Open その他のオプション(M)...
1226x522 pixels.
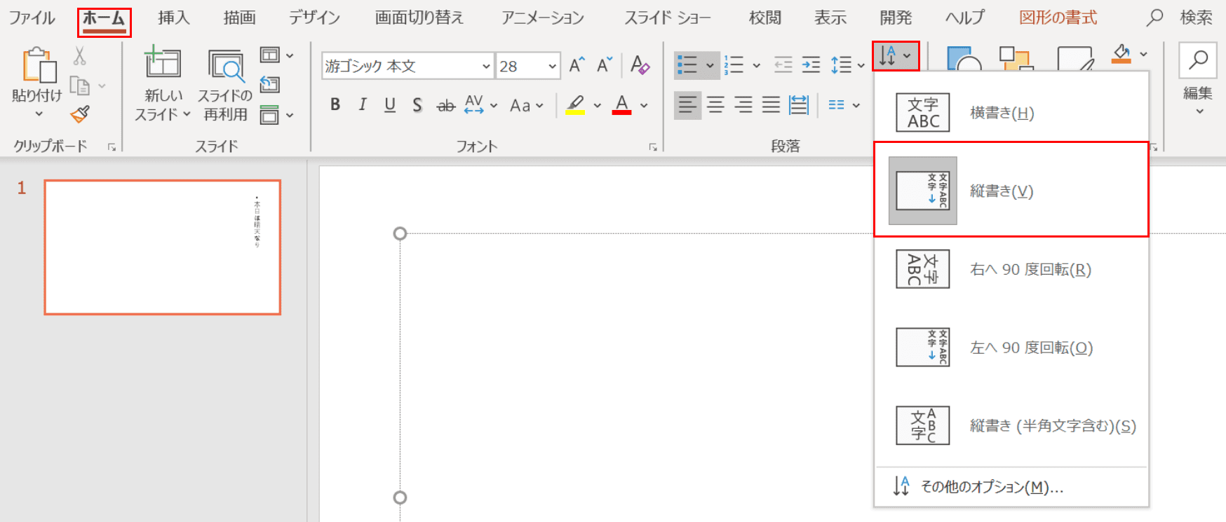[x=1011, y=486]
